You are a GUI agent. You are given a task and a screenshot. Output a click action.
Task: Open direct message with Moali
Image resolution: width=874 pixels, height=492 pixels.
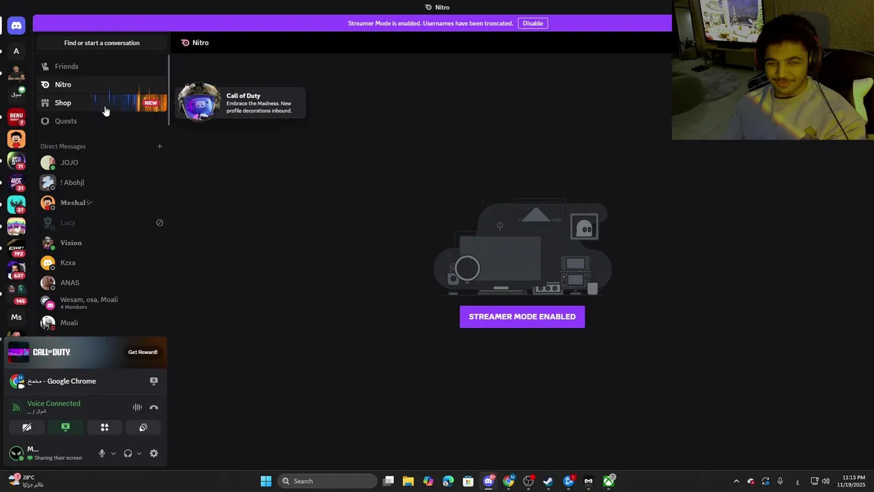click(x=102, y=323)
